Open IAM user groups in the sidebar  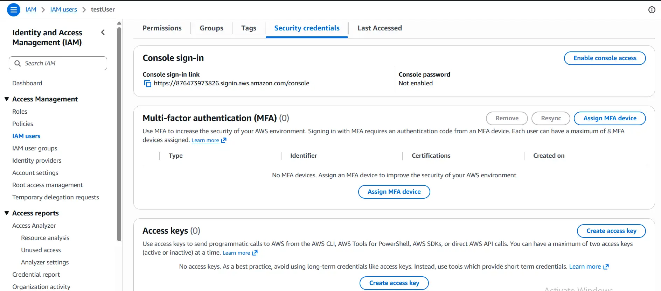(x=35, y=148)
